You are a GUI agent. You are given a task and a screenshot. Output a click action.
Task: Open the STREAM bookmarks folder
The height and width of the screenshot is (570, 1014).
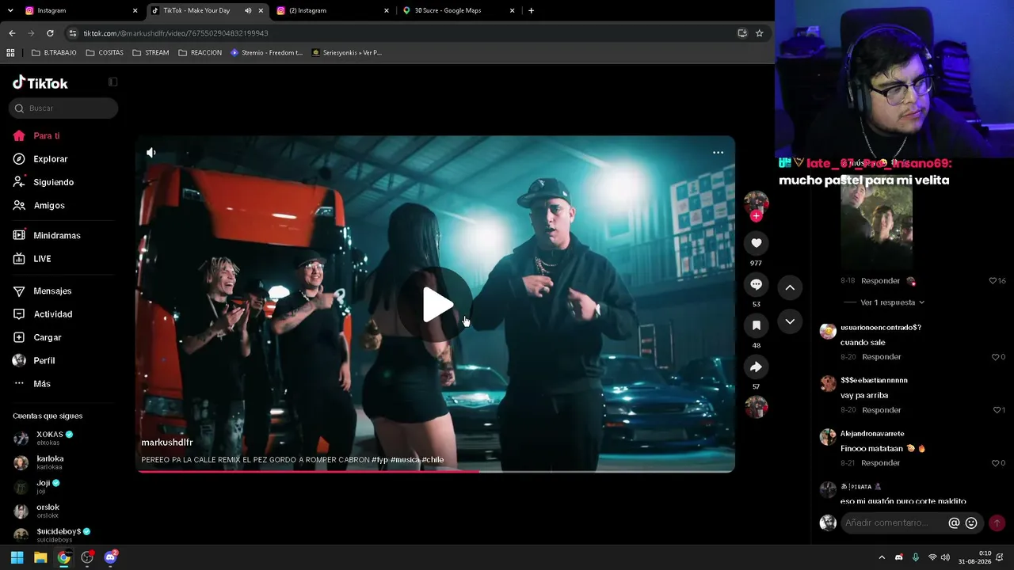(x=151, y=53)
